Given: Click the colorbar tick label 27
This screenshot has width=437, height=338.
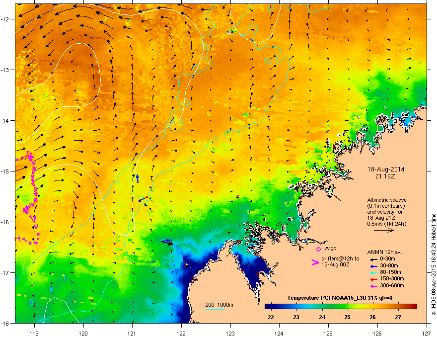Looking at the screenshot, I should click(398, 317).
